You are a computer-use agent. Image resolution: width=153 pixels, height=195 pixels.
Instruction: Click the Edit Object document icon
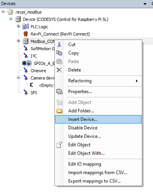[59, 145]
